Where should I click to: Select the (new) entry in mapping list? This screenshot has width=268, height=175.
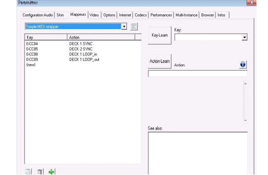pos(31,65)
